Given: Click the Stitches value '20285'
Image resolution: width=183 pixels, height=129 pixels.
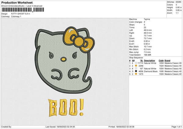Looking at the screenshot, I should [178, 2].
